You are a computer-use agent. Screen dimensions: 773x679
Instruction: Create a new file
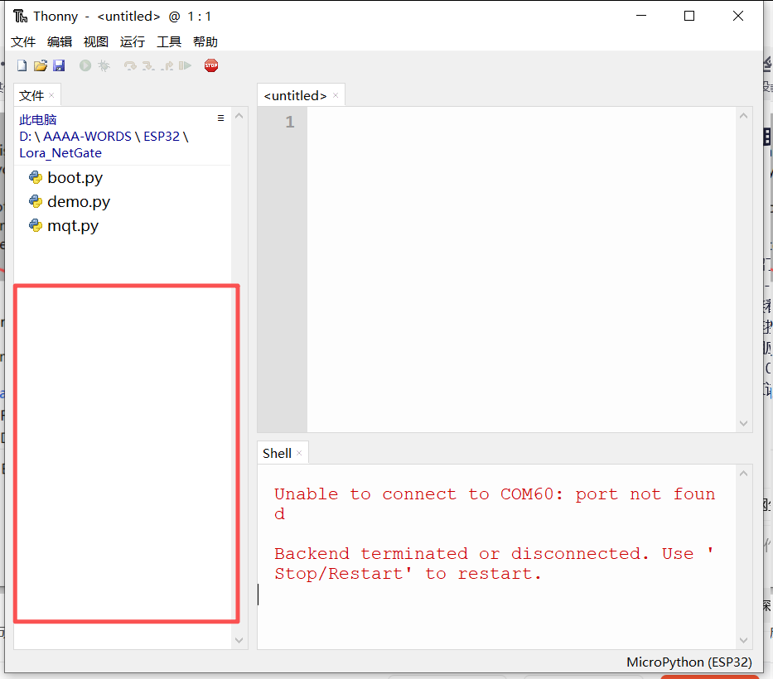(x=22, y=65)
